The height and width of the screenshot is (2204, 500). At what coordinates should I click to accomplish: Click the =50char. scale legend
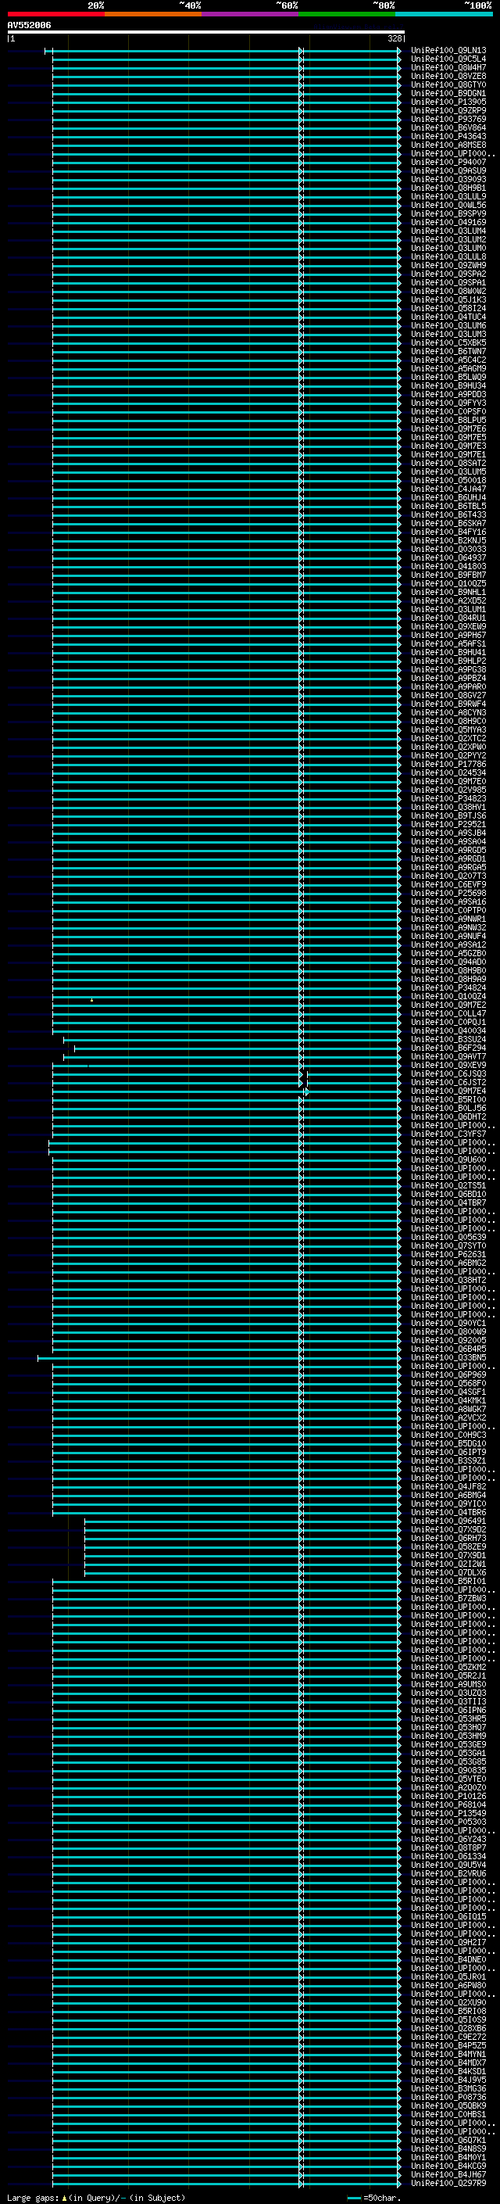tap(373, 2197)
